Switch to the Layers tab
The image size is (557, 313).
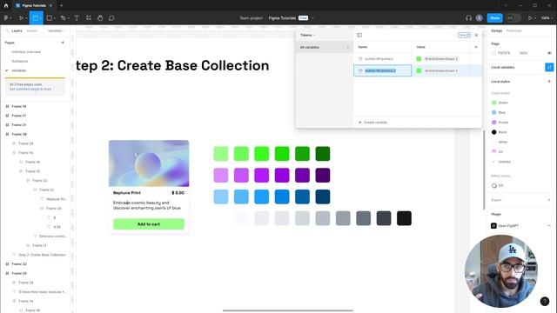17,31
